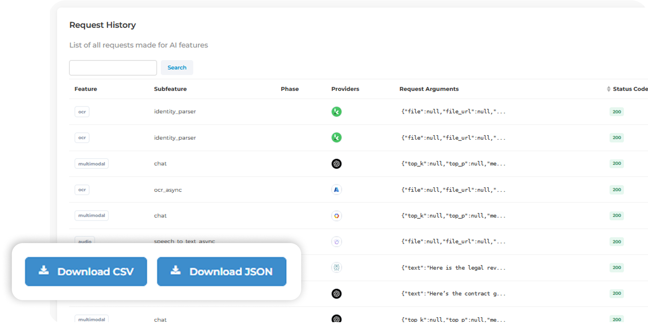
Task: Click the Feature column header
Action: point(86,89)
